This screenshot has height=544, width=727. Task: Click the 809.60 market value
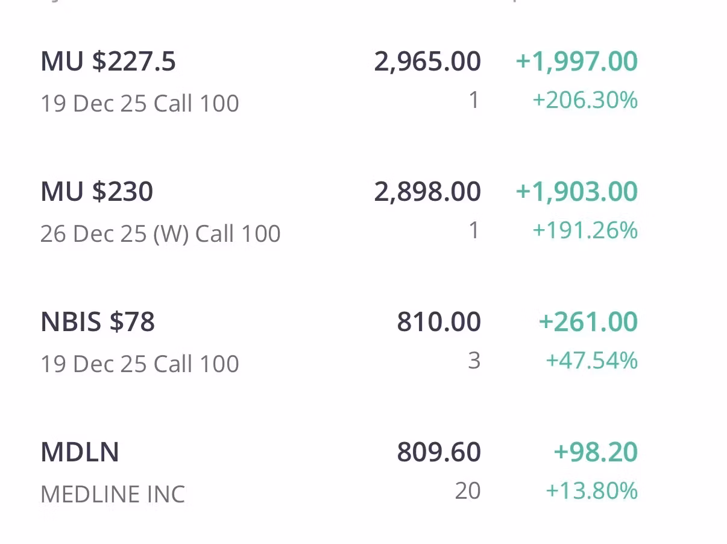pyautogui.click(x=439, y=452)
